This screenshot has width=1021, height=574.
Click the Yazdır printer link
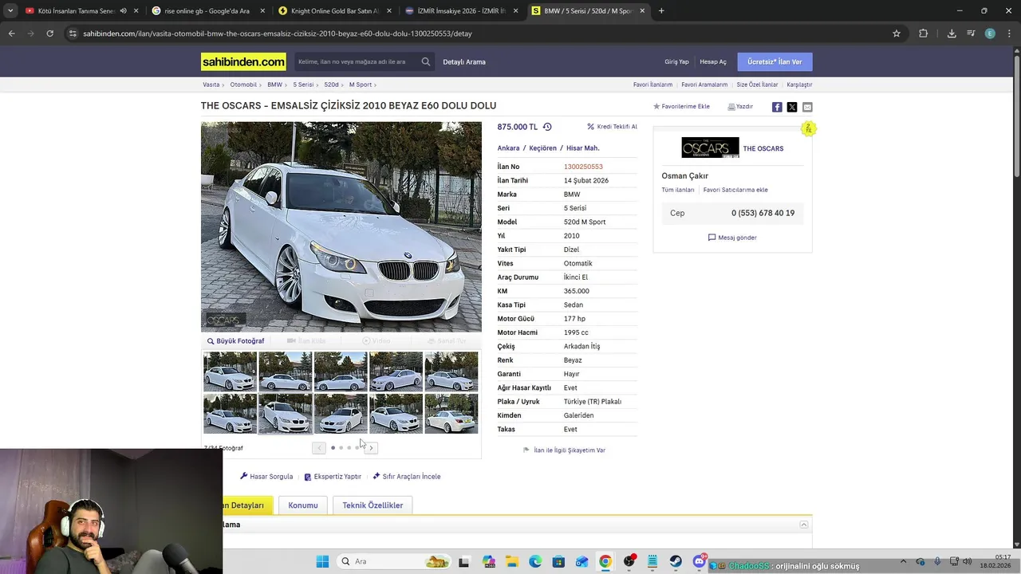740,106
